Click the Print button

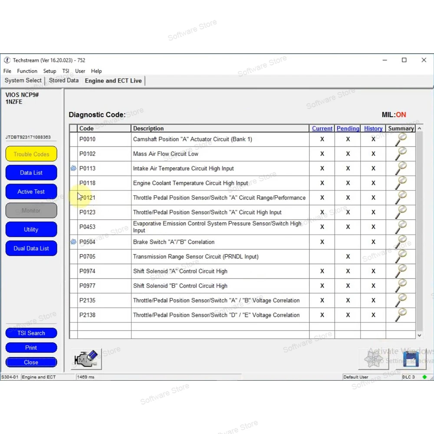click(x=31, y=348)
